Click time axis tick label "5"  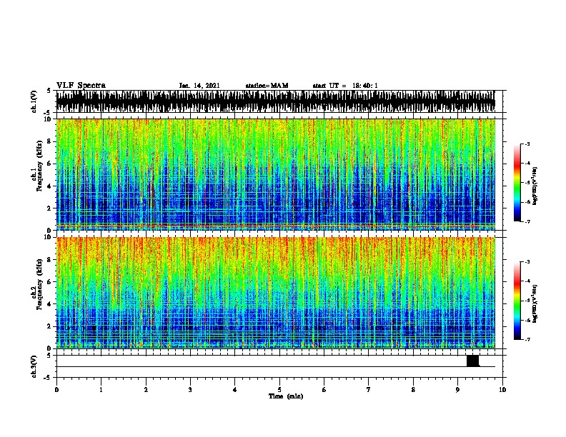coord(279,390)
